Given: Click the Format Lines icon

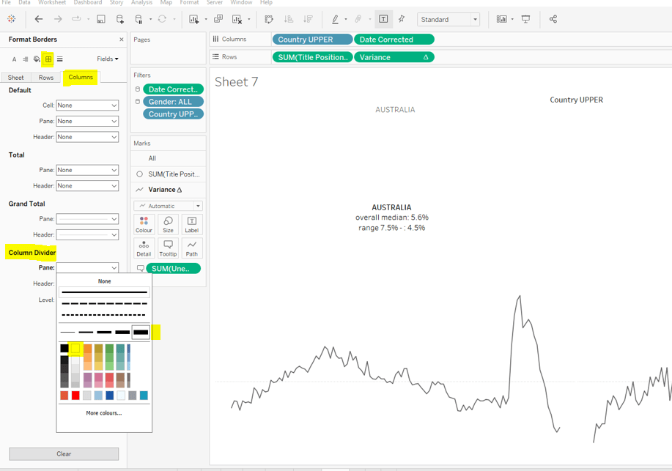Looking at the screenshot, I should [x=60, y=59].
